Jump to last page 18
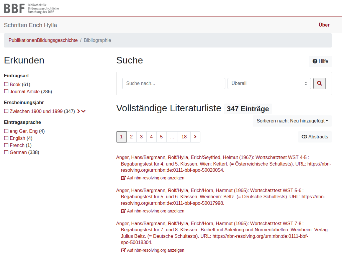The image size is (342, 257). pos(184,137)
